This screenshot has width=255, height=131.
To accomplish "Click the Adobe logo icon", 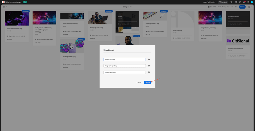I will (3, 2).
